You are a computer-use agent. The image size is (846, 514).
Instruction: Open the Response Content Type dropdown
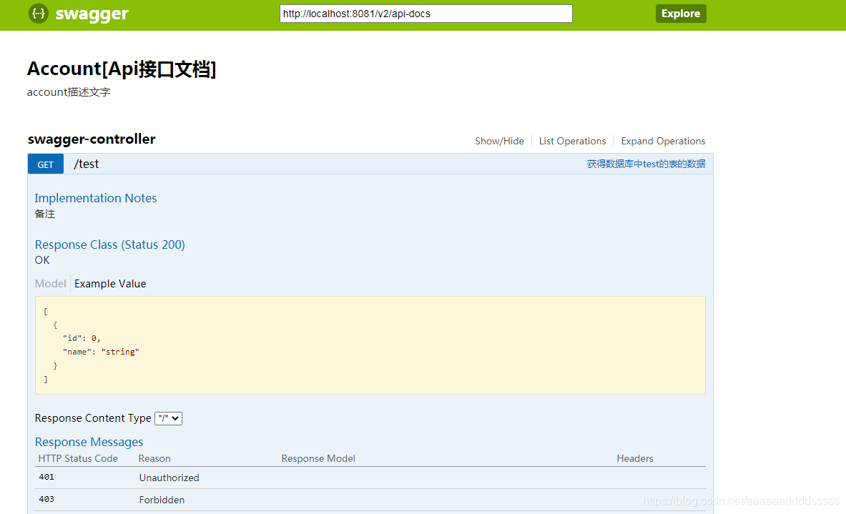point(168,418)
